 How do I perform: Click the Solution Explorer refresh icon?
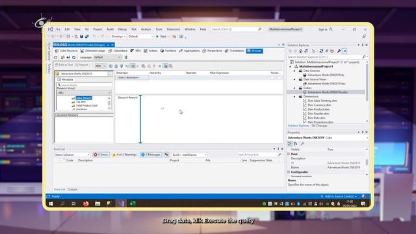tap(321, 51)
